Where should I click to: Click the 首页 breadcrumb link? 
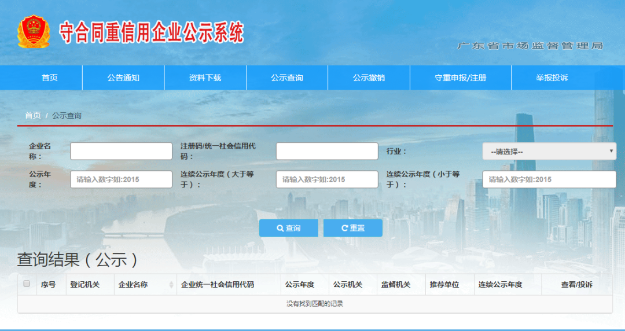32,116
